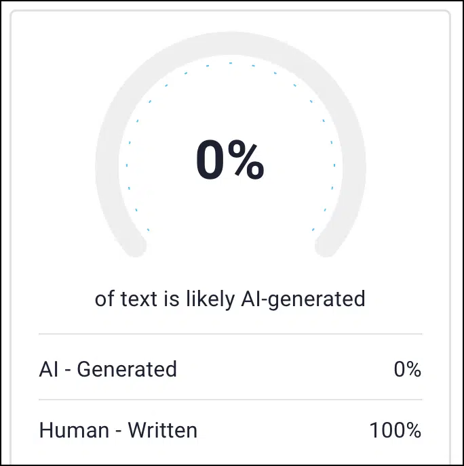Click the left side of the gray gauge arc
This screenshot has width=464, height=466.
[108, 163]
